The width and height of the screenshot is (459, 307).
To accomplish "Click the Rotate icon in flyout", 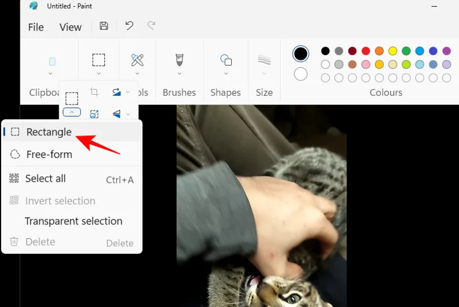I will pyautogui.click(x=116, y=92).
